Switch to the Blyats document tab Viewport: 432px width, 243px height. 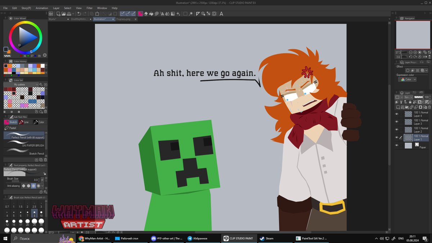pyautogui.click(x=59, y=19)
